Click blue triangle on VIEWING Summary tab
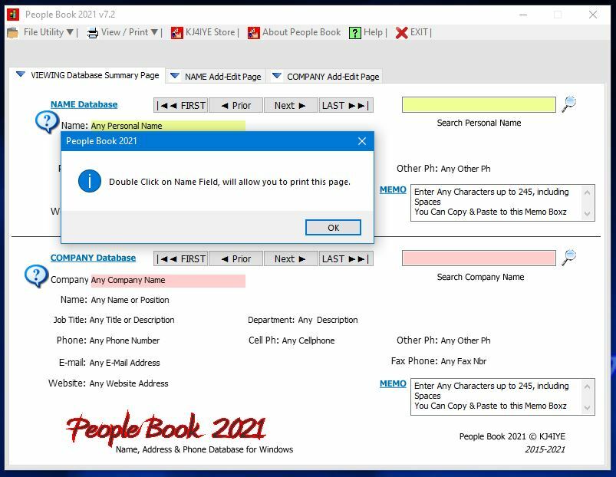The width and height of the screenshot is (616, 477). 21,74
